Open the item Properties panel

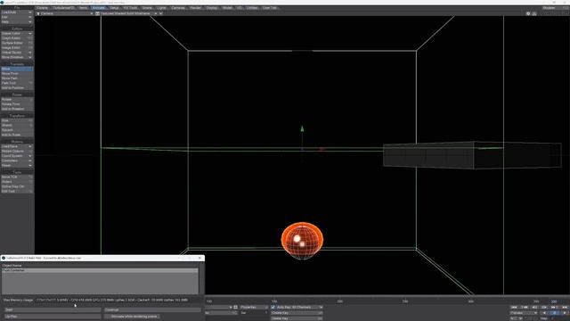click(254, 307)
